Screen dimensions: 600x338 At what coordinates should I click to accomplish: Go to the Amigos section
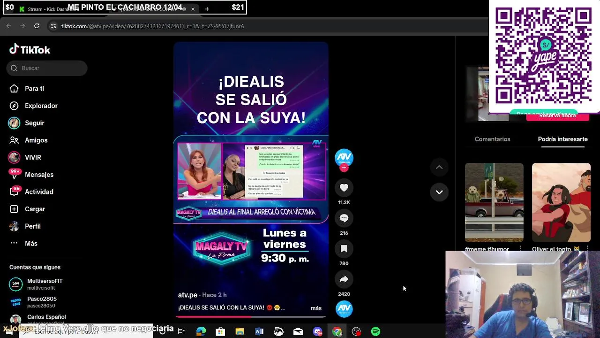36,140
